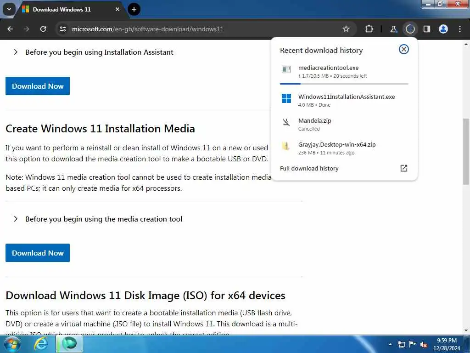Open the taskbar clock and date
The image size is (470, 353).
tap(447, 344)
